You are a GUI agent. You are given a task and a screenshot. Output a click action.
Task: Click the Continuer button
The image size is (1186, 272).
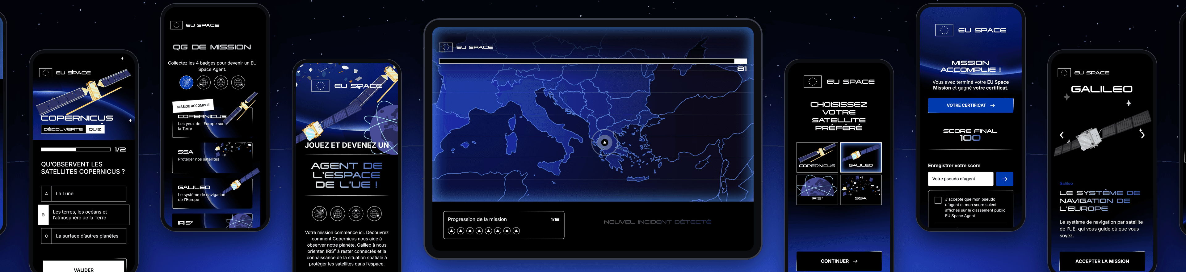[839, 261]
